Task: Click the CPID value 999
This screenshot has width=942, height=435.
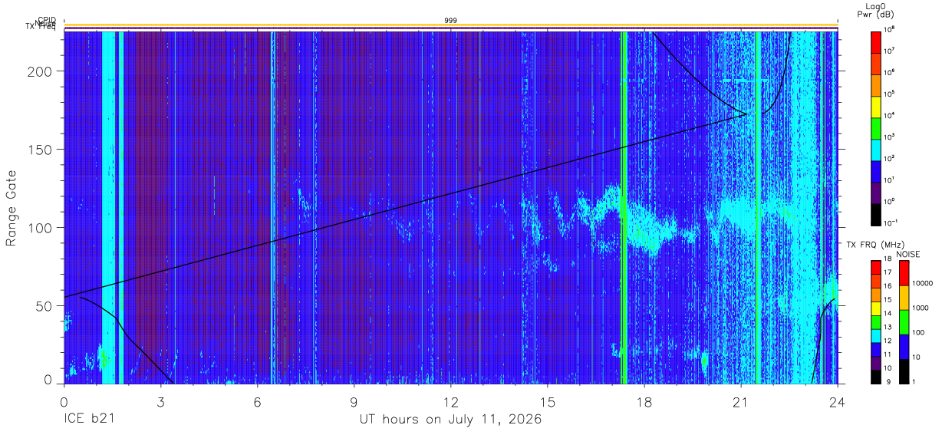Action: tap(450, 20)
